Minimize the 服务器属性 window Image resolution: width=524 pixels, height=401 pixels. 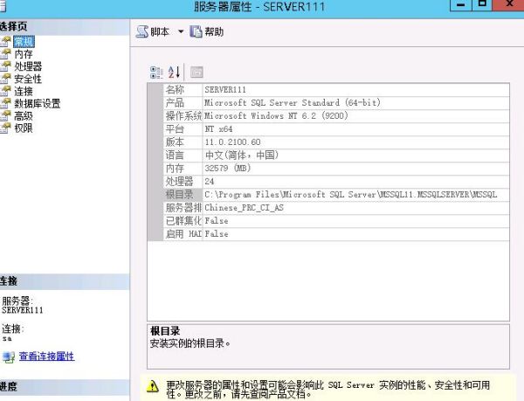(x=461, y=5)
